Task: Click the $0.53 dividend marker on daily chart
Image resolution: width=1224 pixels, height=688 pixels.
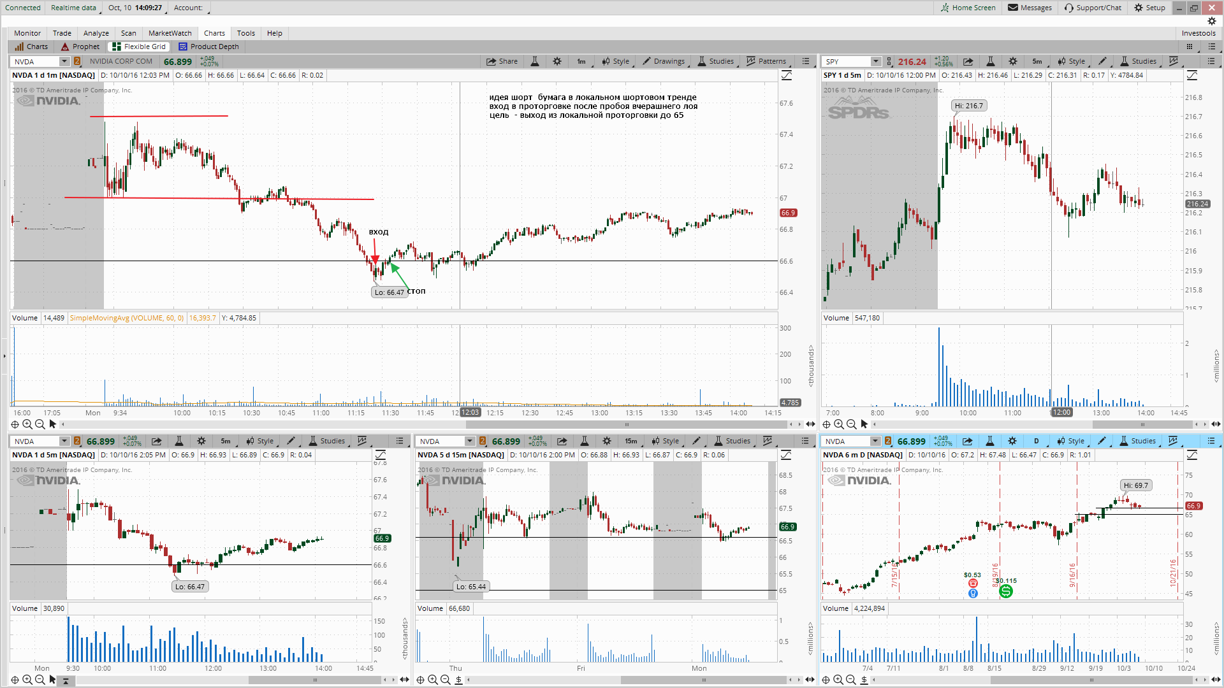Action: tap(973, 583)
